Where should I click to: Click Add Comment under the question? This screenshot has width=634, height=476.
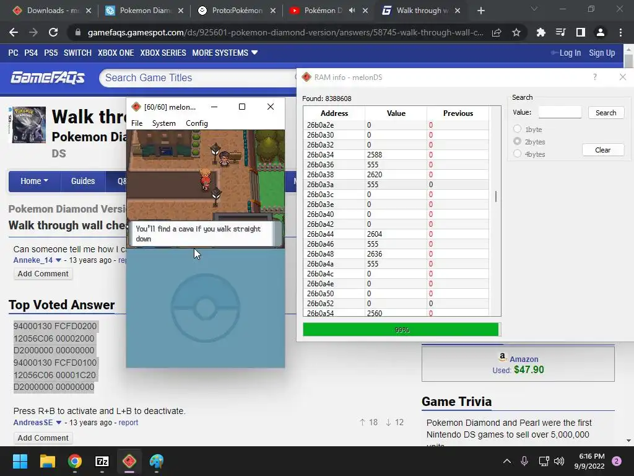43,273
